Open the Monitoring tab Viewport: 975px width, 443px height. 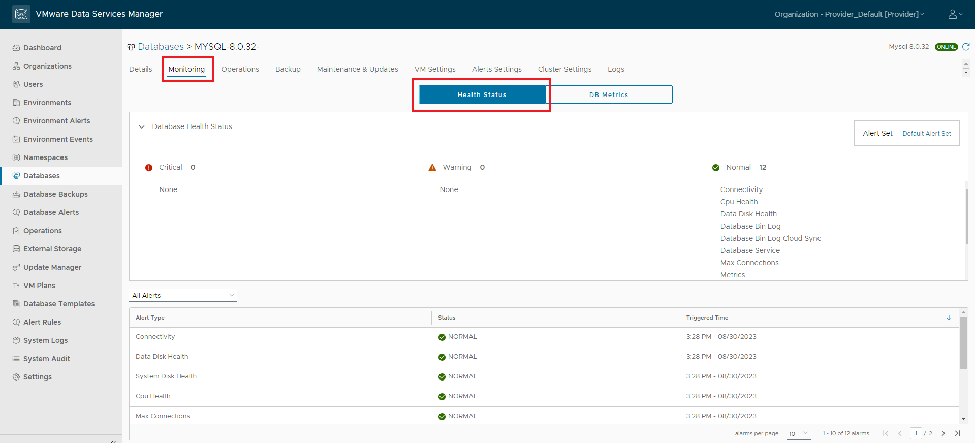pos(186,69)
